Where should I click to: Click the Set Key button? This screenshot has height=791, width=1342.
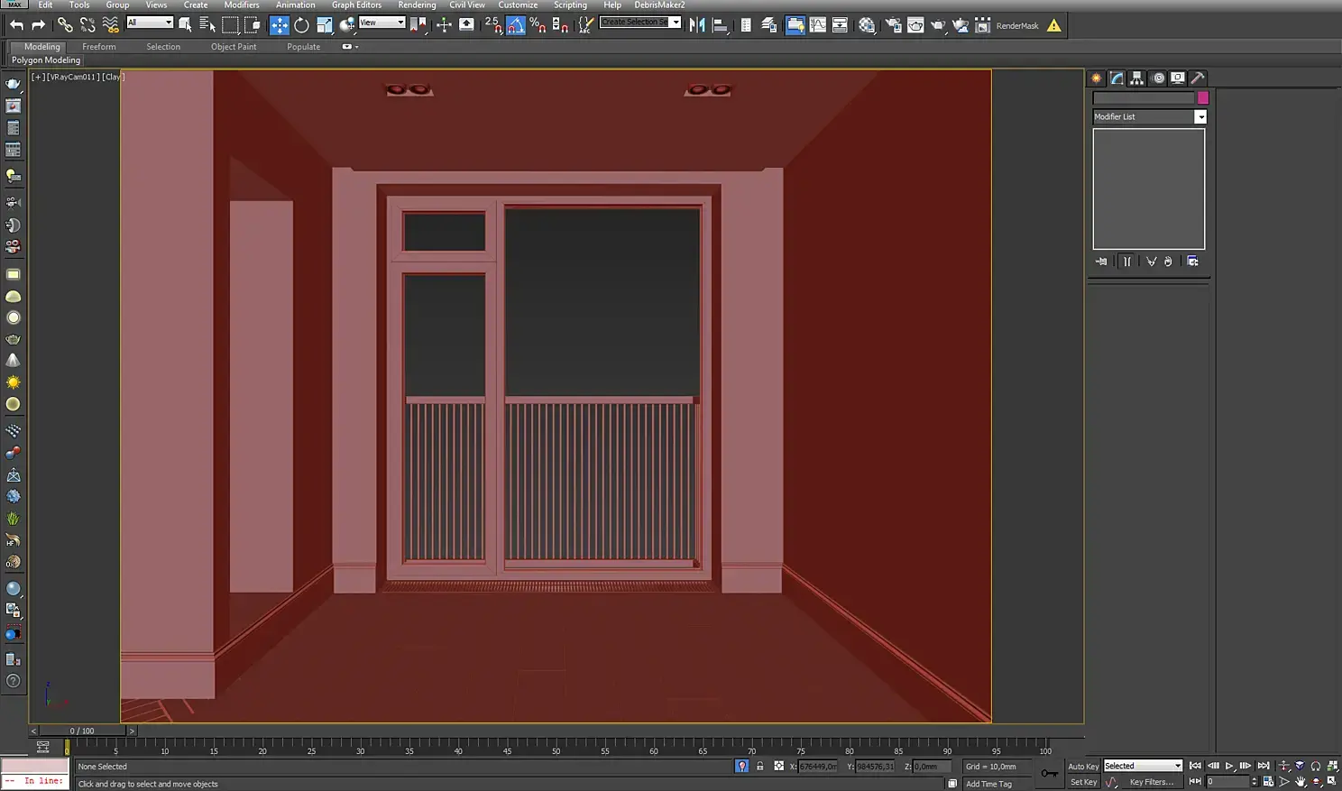point(1083,782)
